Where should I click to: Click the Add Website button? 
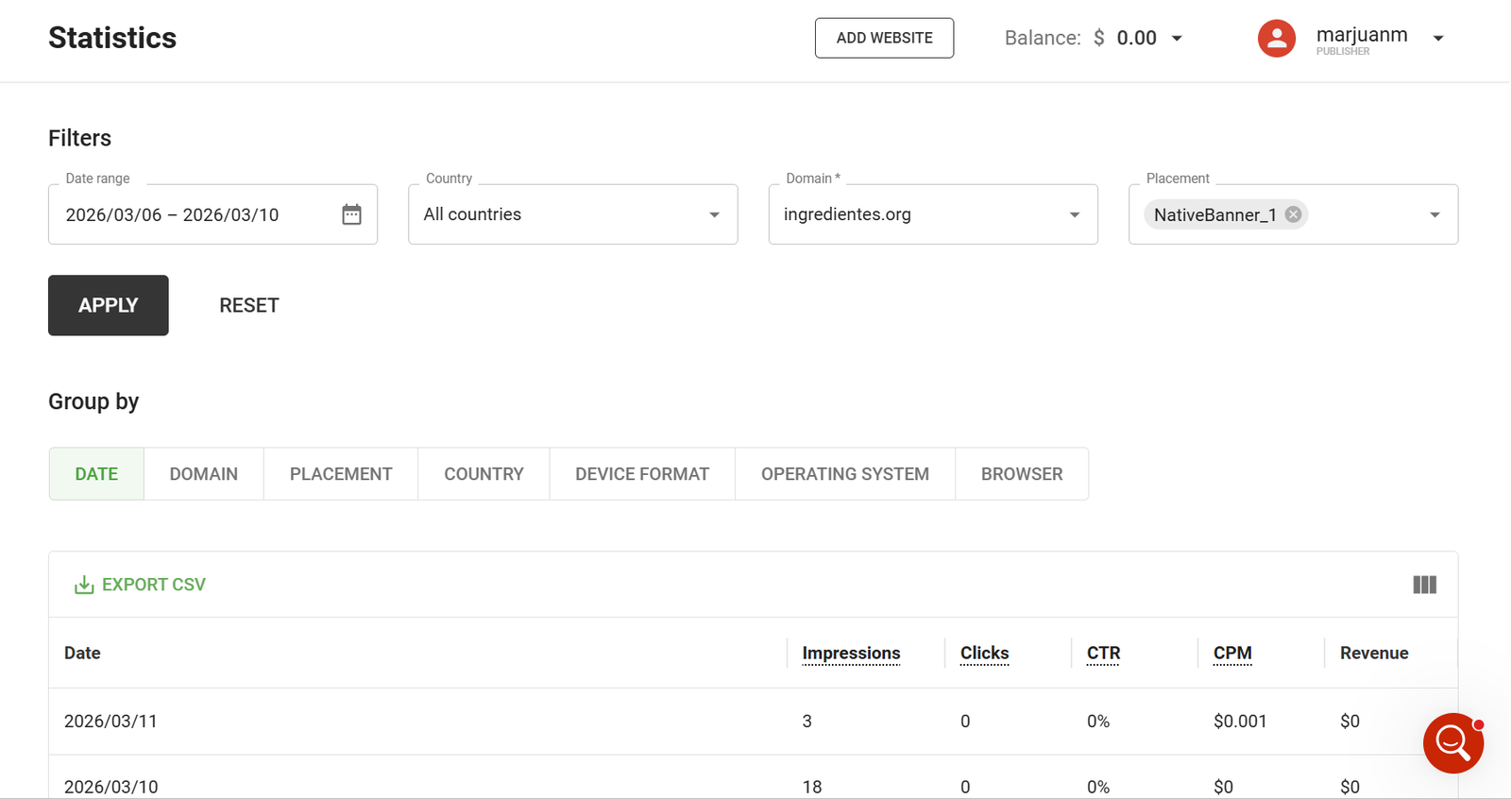884,38
